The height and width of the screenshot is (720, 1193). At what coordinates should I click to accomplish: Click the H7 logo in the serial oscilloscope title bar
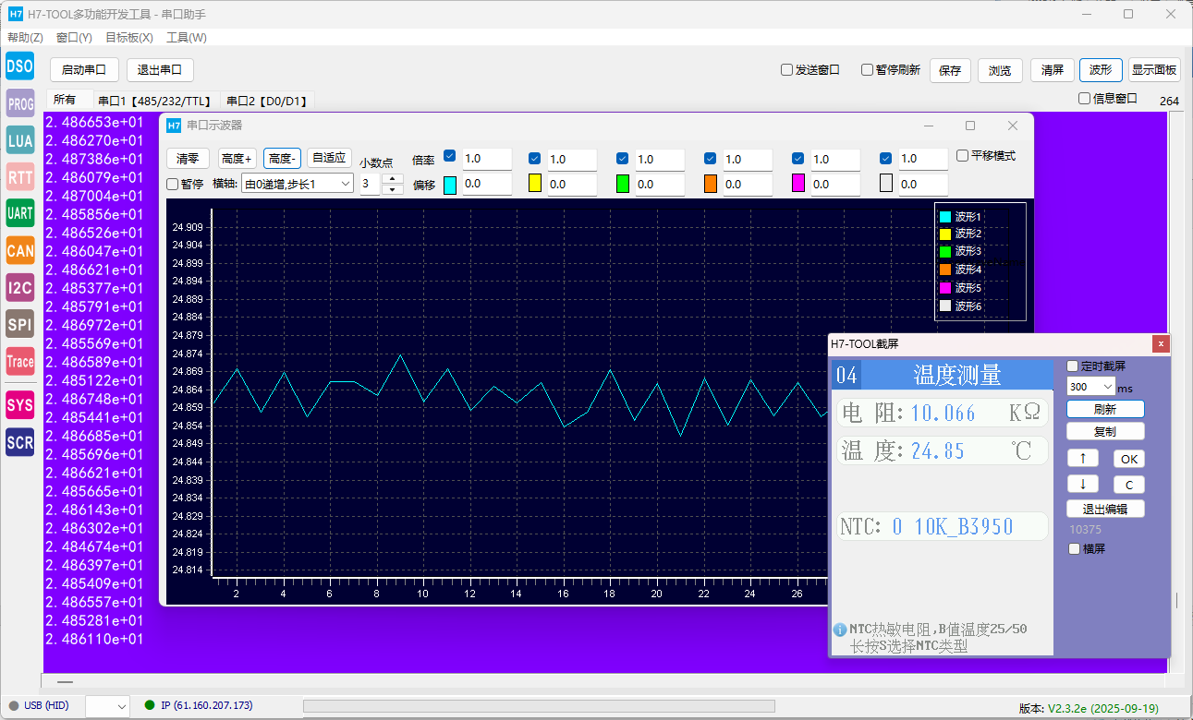coord(174,126)
